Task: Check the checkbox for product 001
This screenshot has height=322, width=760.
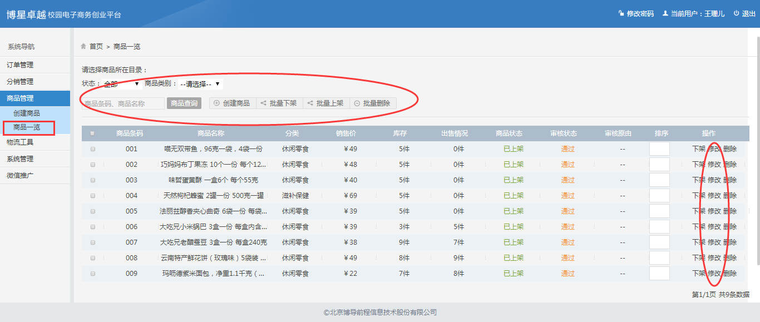Action: pyautogui.click(x=93, y=149)
